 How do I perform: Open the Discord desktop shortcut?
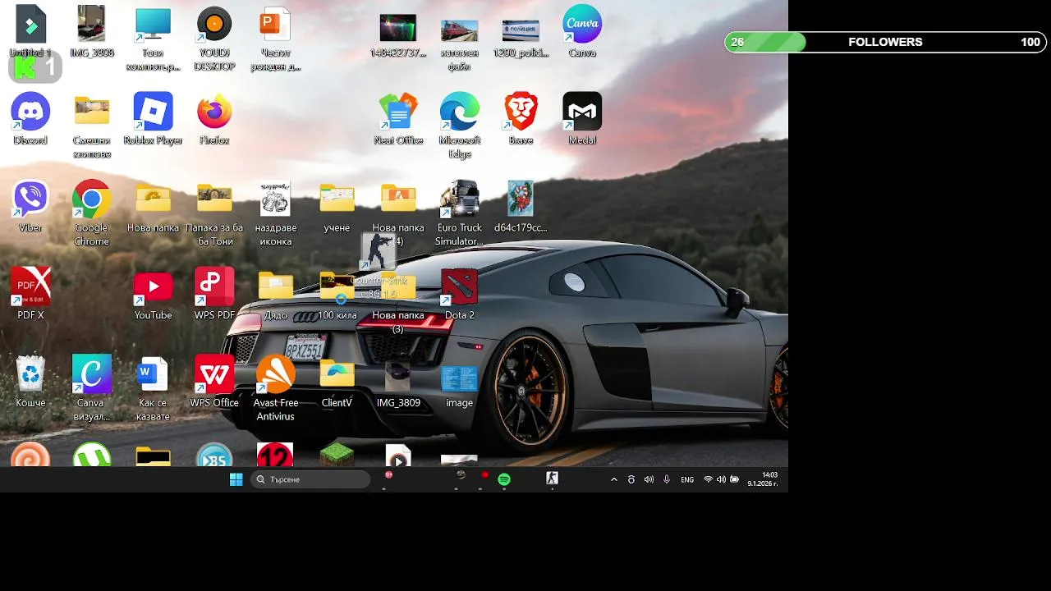tap(30, 112)
